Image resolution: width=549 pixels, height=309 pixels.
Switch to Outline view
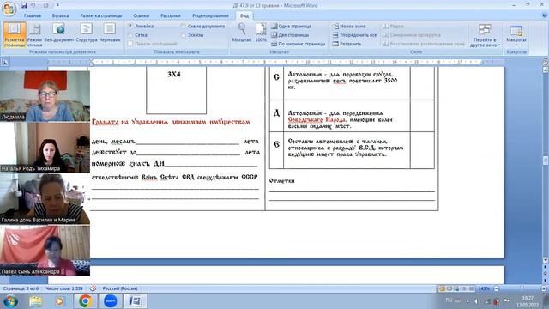[87, 33]
